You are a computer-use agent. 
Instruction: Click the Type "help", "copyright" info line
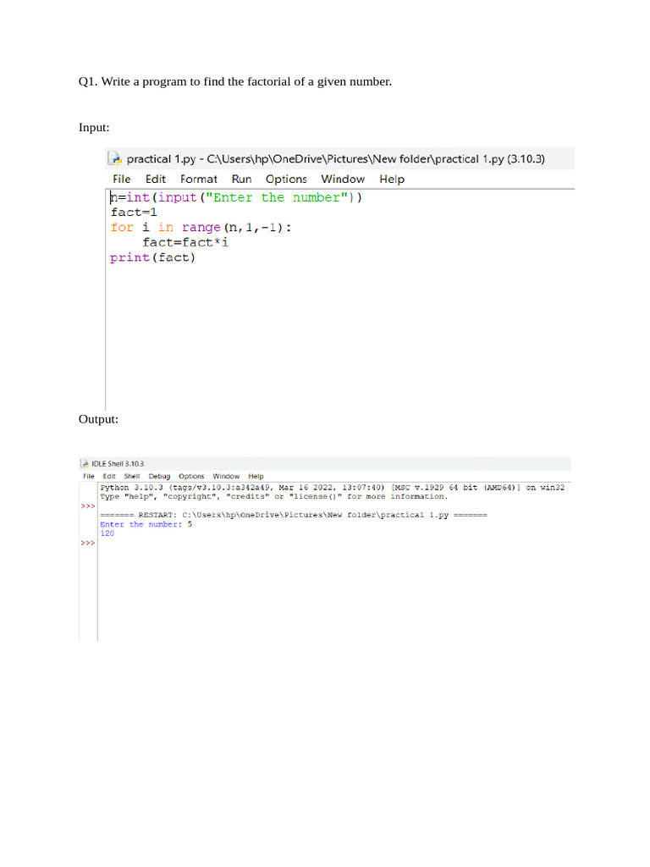click(273, 496)
